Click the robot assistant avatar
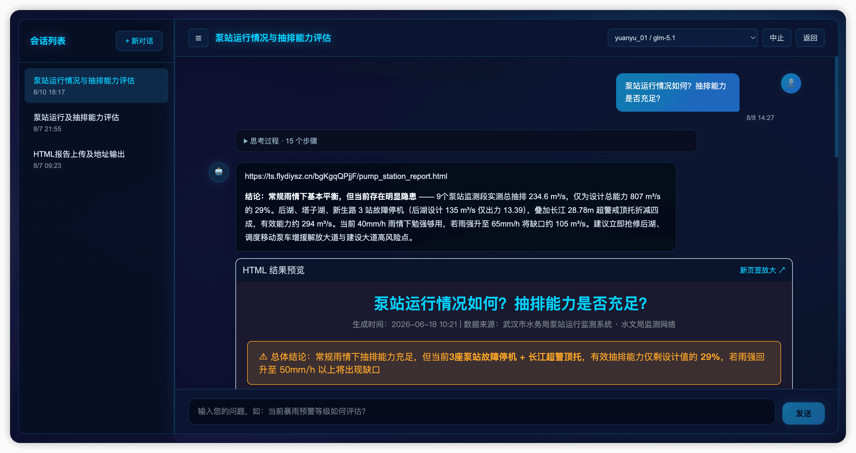The image size is (856, 453). point(218,172)
